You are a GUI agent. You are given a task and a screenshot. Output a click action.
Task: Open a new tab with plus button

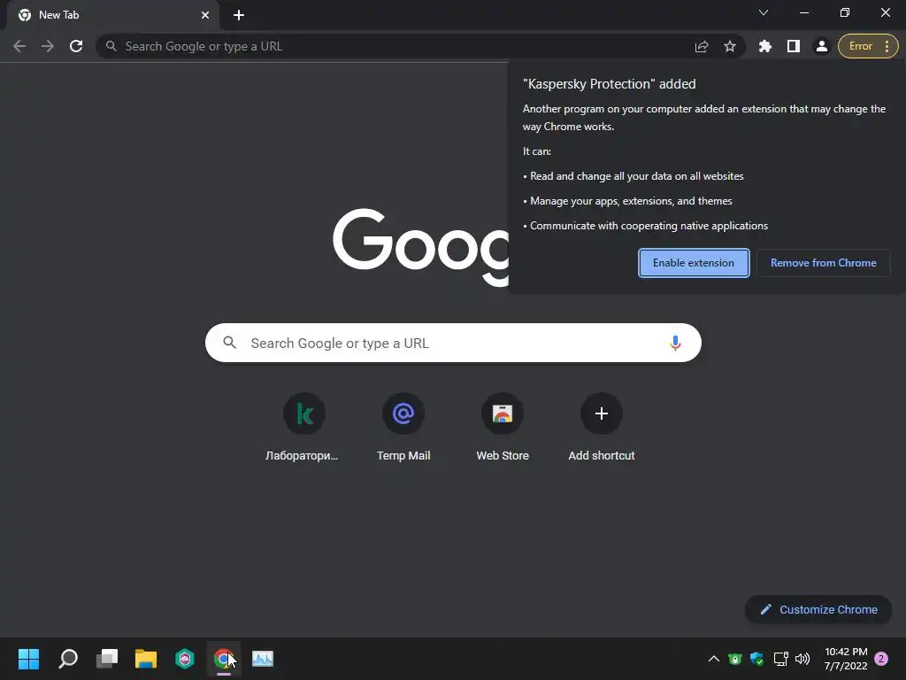[239, 15]
